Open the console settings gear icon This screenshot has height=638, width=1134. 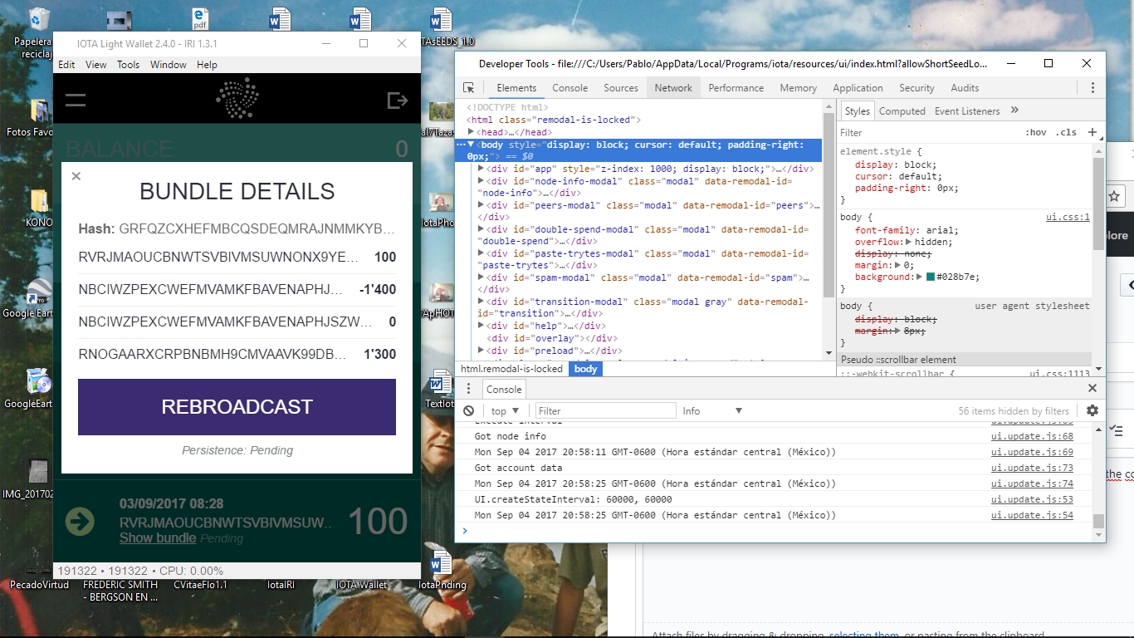[x=1092, y=410]
